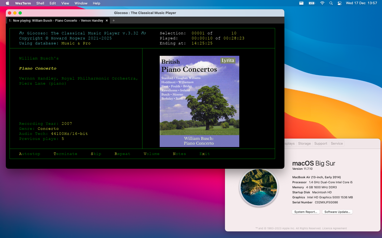This screenshot has width=382, height=238.
Task: Select the Support tab
Action: (321, 143)
